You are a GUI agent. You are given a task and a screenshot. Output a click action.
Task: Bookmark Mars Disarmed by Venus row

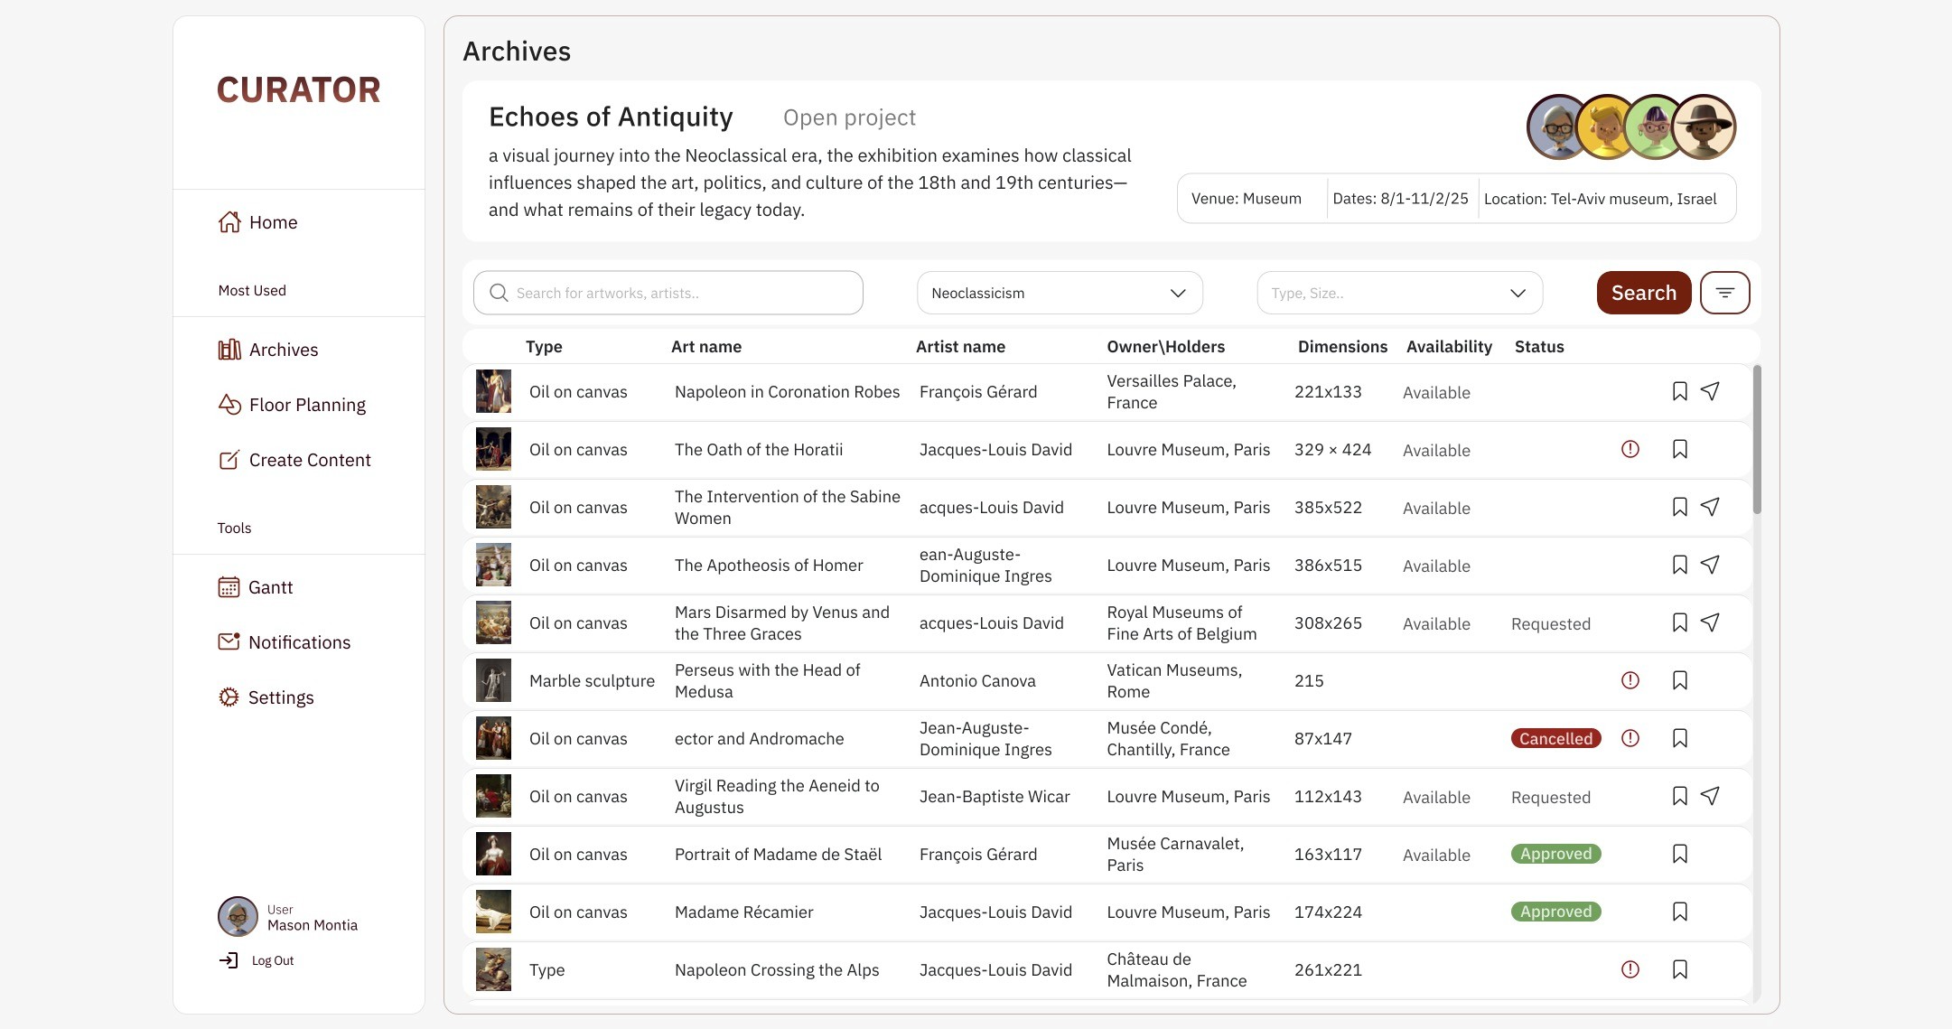pos(1679,622)
